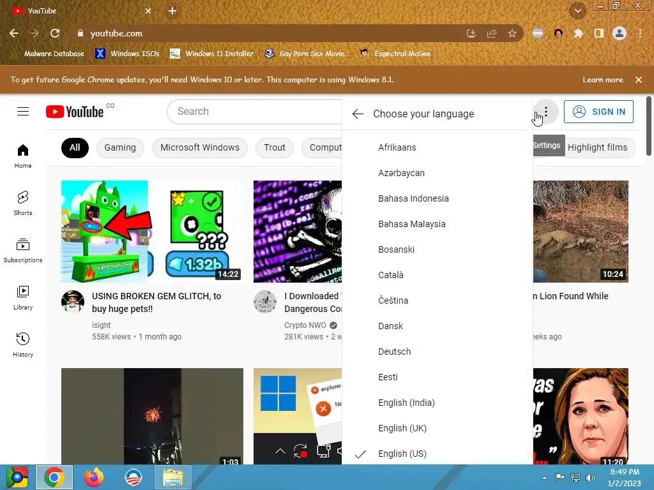Close the YouTube tab
654x490 pixels.
tap(148, 11)
